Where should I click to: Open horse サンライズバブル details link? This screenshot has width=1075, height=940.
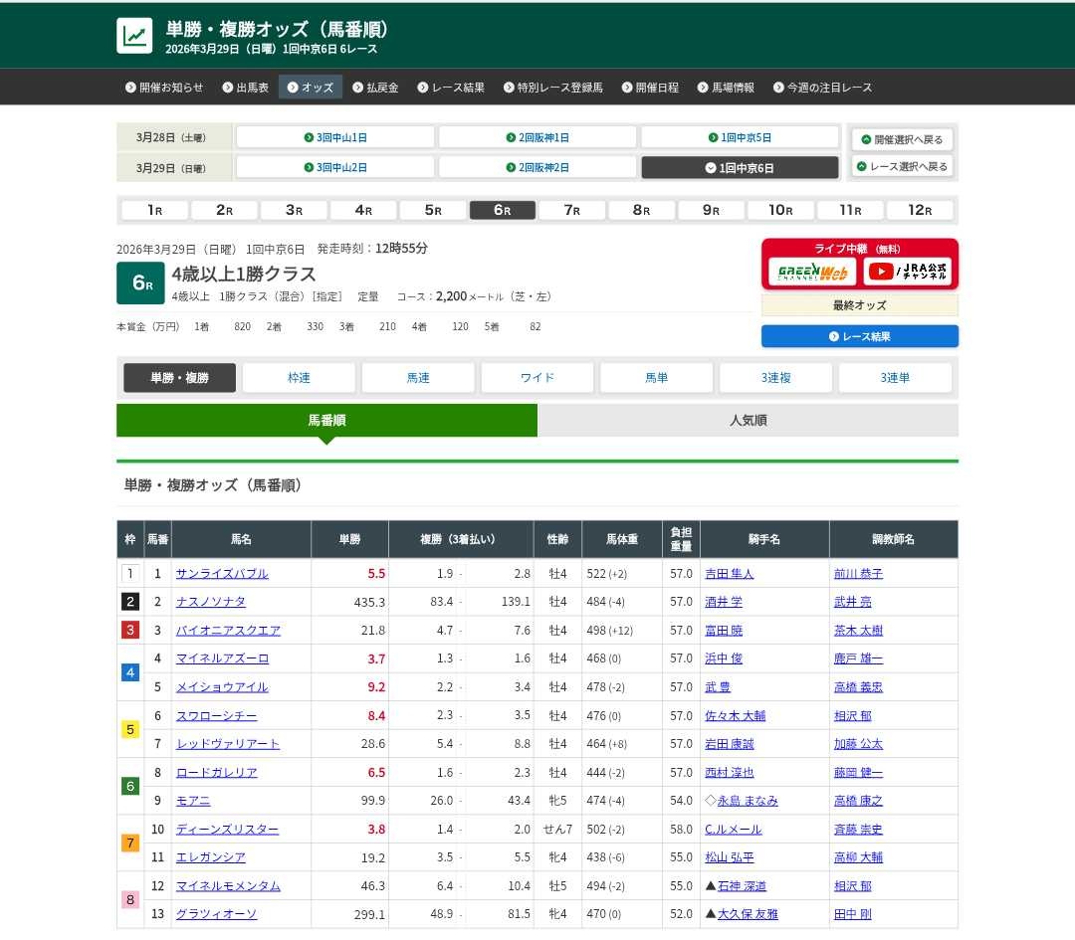pyautogui.click(x=222, y=574)
